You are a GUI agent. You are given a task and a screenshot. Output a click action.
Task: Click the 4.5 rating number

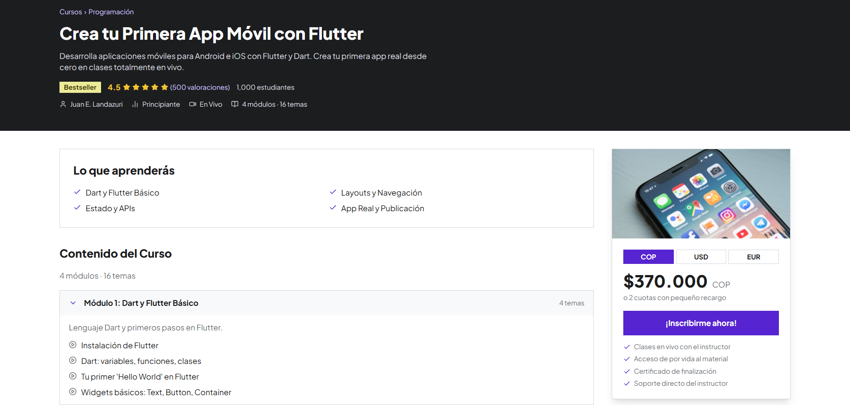click(114, 88)
